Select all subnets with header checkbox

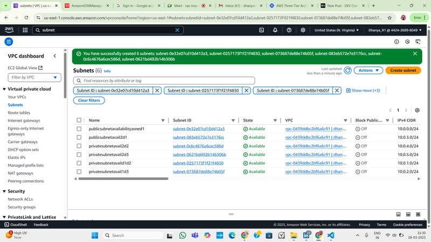tap(79, 120)
